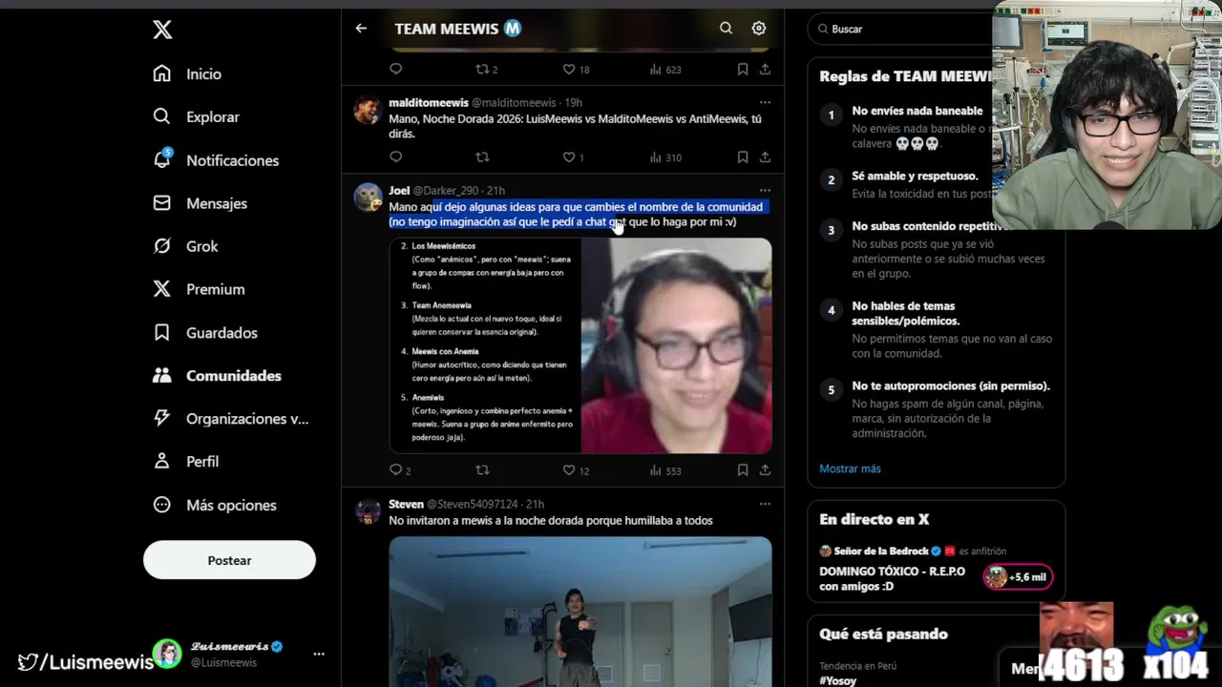Click the Luismeewis profile avatar
This screenshot has width=1222, height=687.
[x=167, y=654]
